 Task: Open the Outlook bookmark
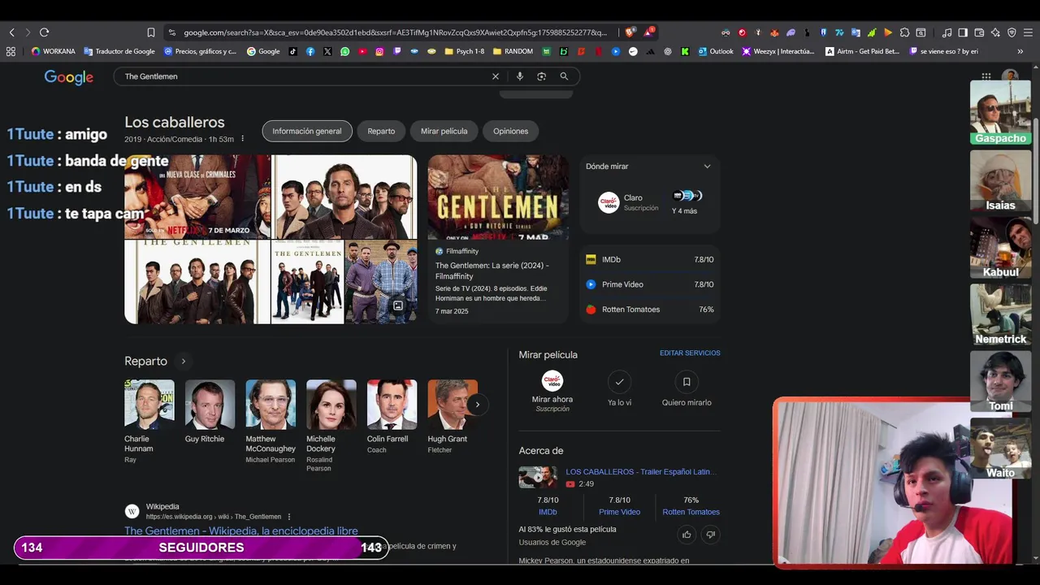click(x=714, y=51)
